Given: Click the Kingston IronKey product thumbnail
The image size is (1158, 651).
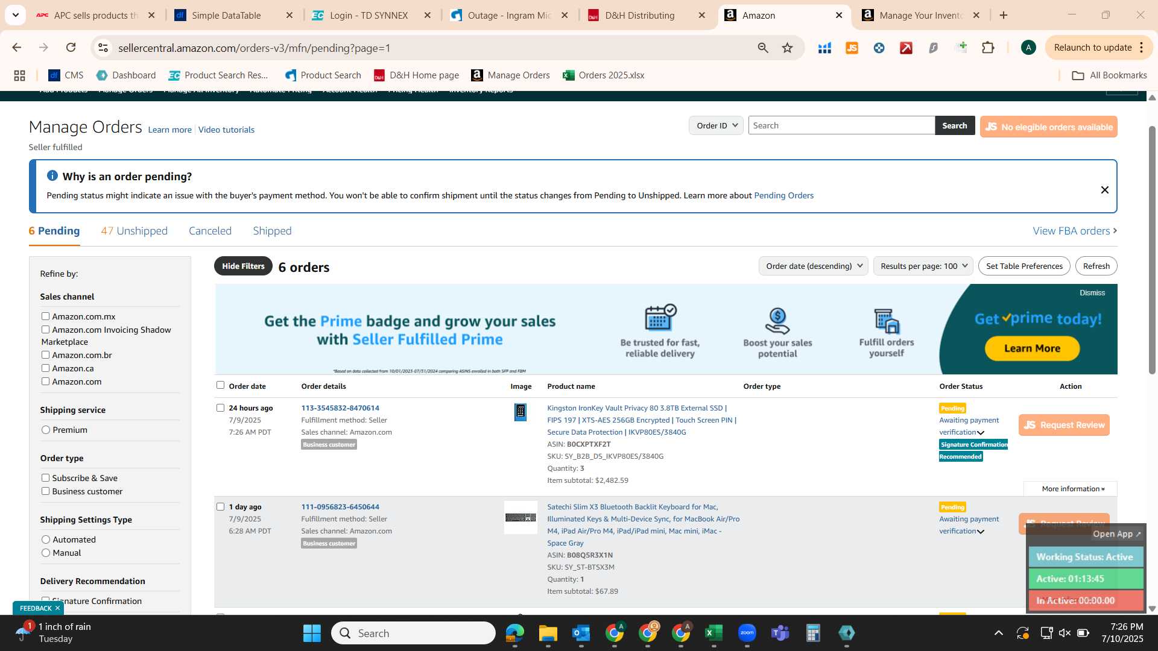Looking at the screenshot, I should point(520,412).
